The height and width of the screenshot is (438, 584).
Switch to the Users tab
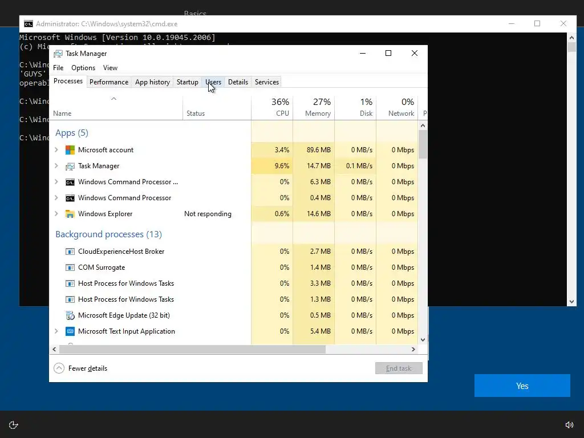(213, 82)
